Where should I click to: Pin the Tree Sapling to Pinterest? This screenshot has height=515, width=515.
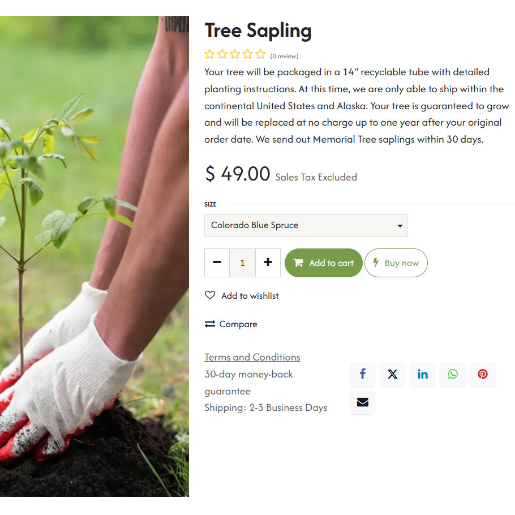pos(482,374)
